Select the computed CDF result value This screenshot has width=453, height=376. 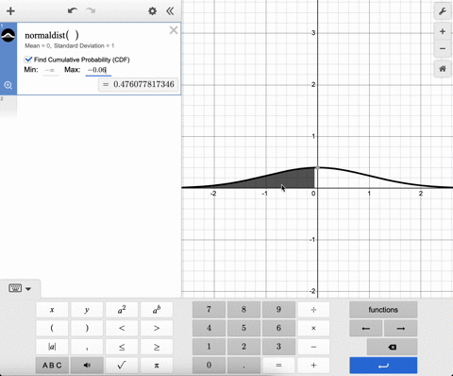[x=139, y=84]
